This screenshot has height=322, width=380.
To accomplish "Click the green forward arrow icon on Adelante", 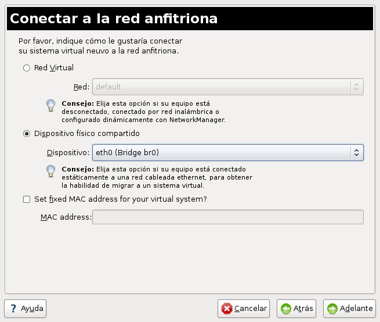I will point(332,309).
